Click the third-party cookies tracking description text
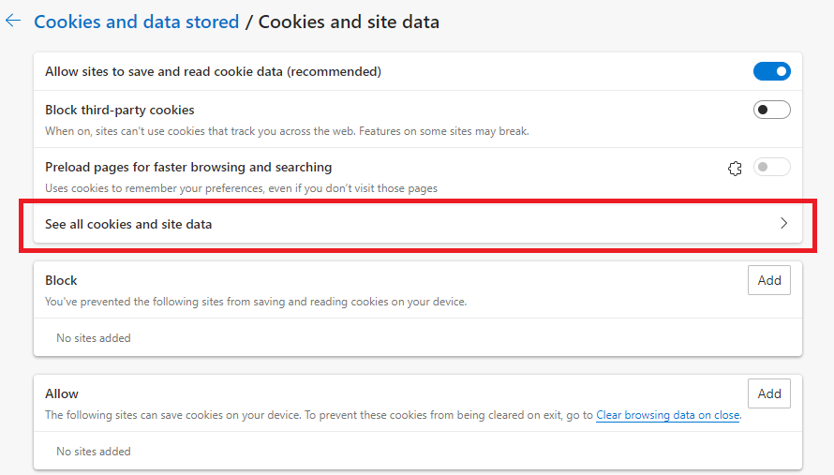The height and width of the screenshot is (475, 834). (x=287, y=131)
